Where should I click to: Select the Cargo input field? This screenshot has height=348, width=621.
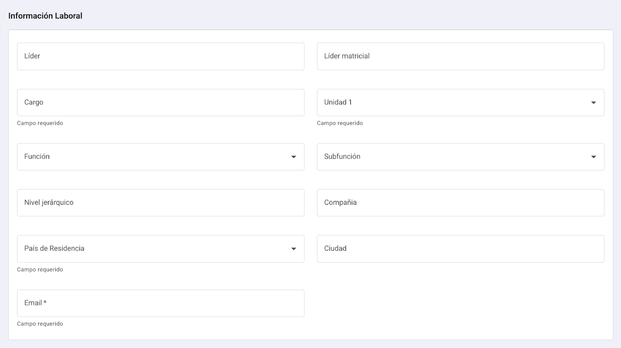(161, 102)
